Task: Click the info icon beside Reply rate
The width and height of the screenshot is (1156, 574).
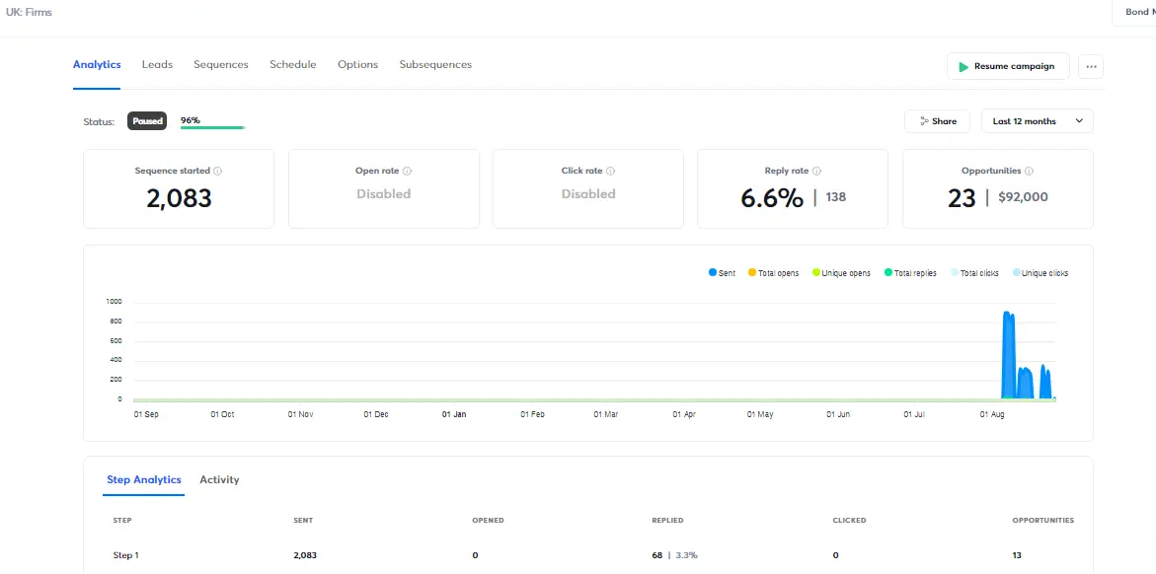Action: pos(816,171)
